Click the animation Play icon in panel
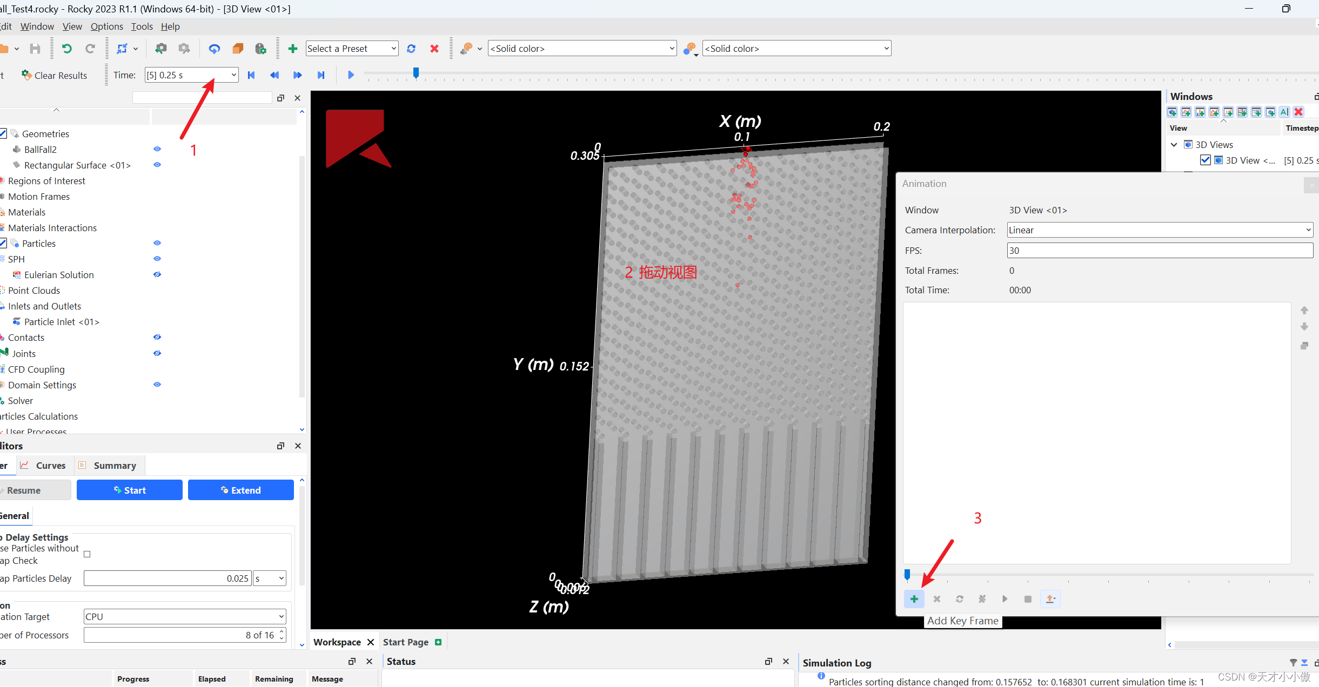The height and width of the screenshot is (687, 1319). click(x=1005, y=599)
